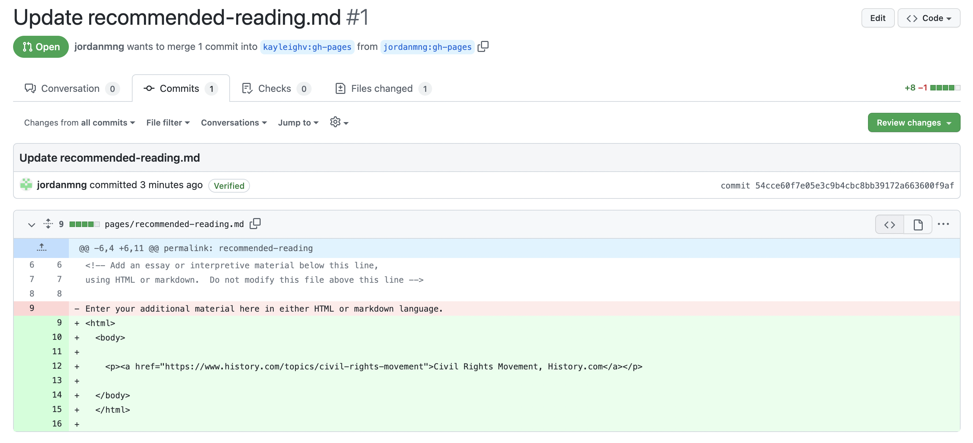Click the view file icon in diff toolbar

(x=918, y=224)
